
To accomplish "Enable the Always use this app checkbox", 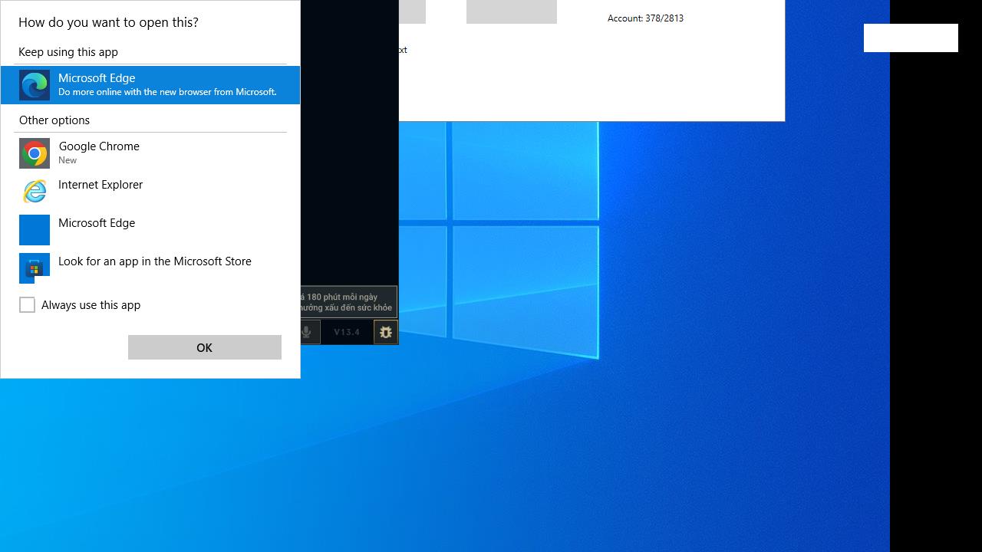I will click(x=27, y=305).
